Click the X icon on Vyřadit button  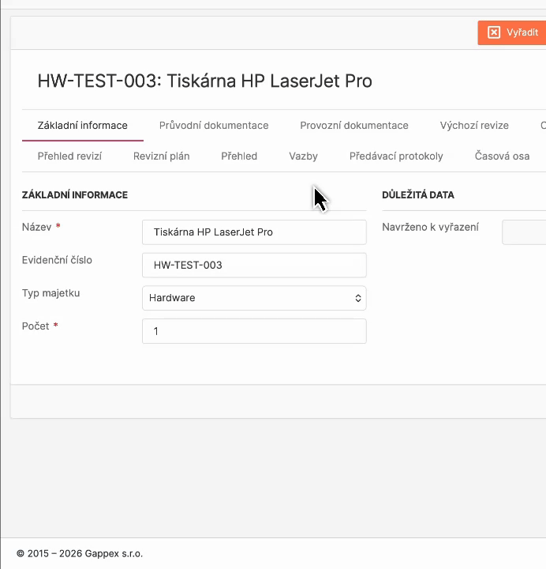(494, 32)
